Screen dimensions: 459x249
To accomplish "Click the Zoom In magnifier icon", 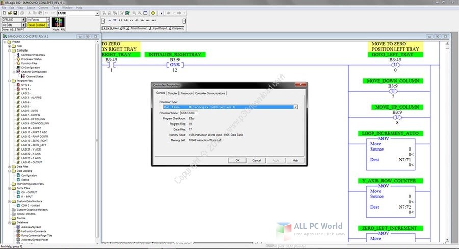I will pos(134,13).
